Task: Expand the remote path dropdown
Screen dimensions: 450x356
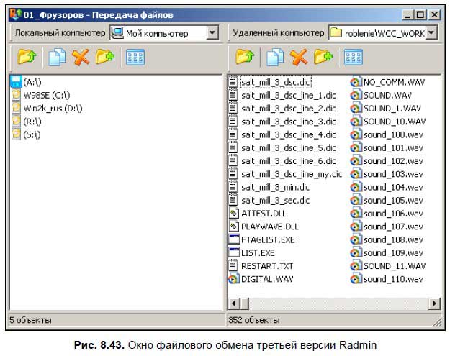Action: (431, 32)
